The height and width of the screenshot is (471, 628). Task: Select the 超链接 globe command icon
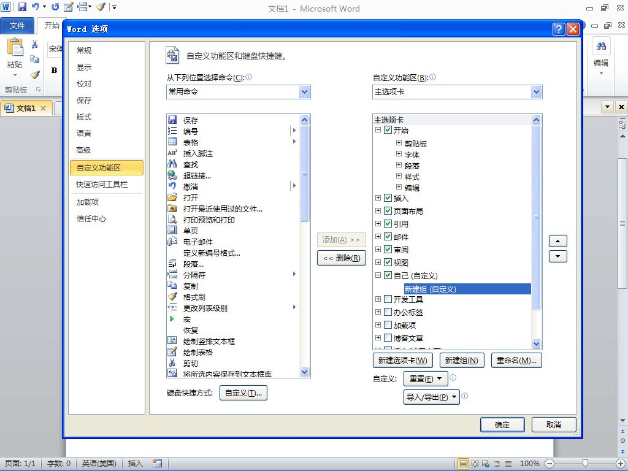click(x=172, y=175)
